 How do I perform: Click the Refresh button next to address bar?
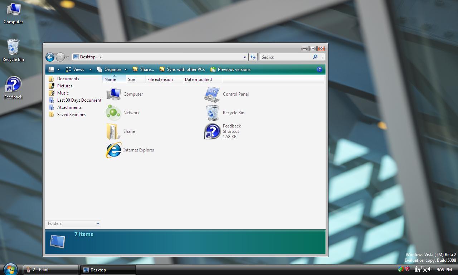(x=253, y=57)
